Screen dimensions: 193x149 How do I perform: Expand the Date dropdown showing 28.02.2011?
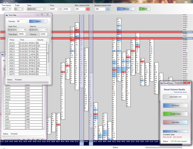(36, 9)
